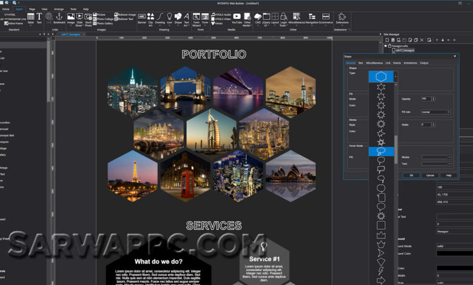The image size is (473, 285).
Task: Insert a Form object
Action: coord(205,18)
